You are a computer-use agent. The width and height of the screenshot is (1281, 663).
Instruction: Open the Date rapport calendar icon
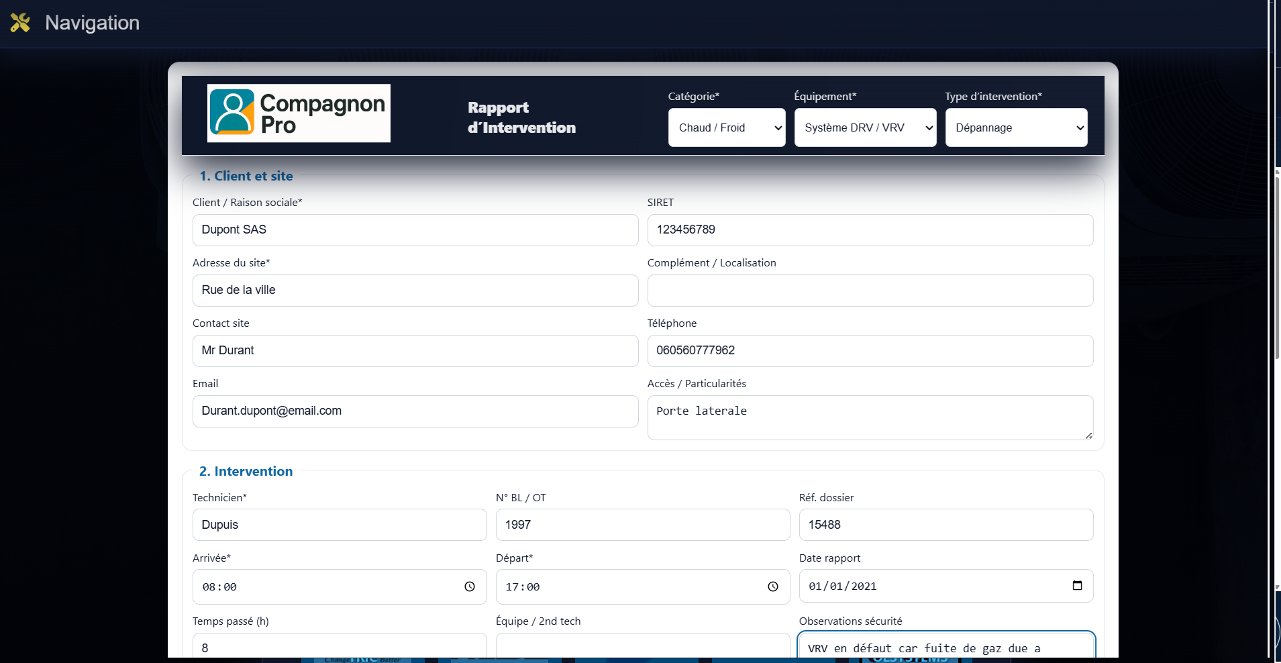[x=1077, y=585]
